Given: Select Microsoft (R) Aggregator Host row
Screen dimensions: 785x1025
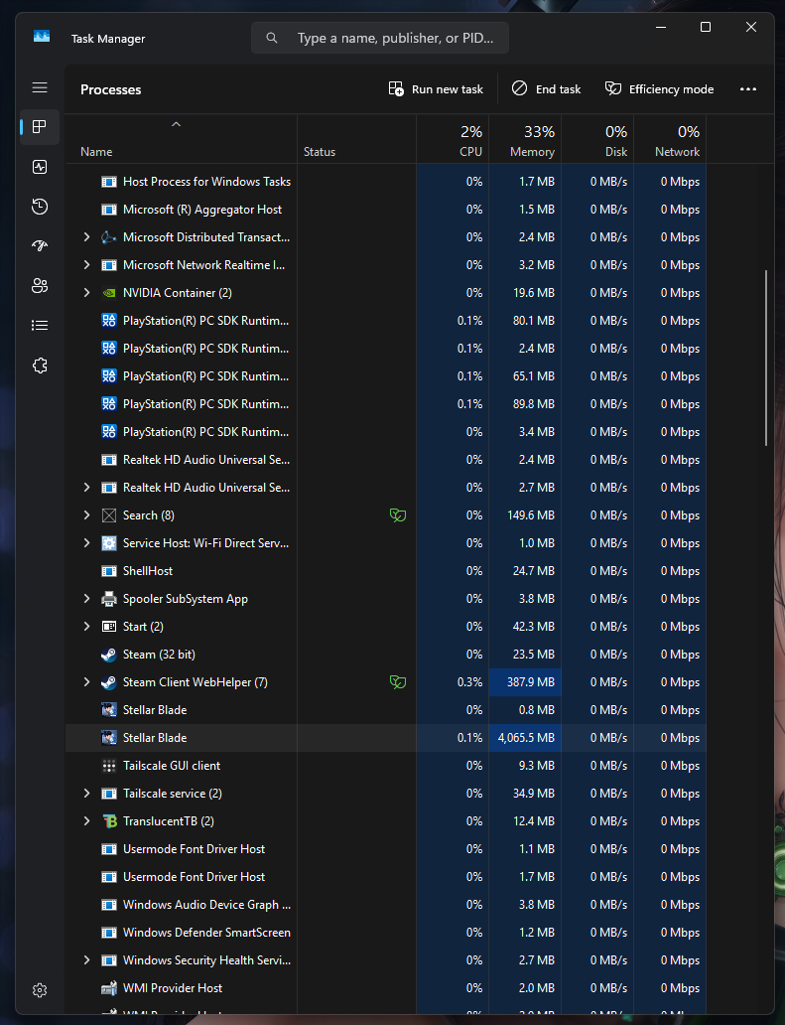Looking at the screenshot, I should [386, 210].
